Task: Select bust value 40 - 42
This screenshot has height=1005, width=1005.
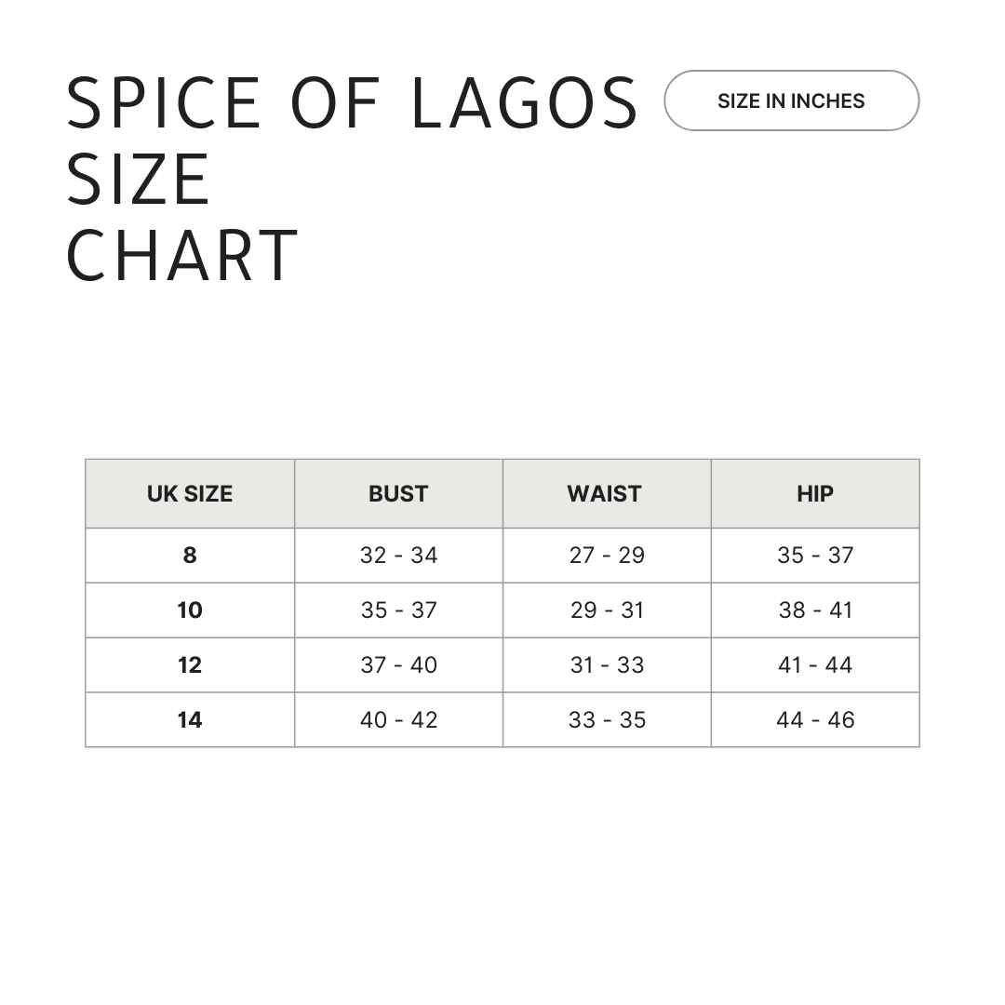Action: [398, 719]
